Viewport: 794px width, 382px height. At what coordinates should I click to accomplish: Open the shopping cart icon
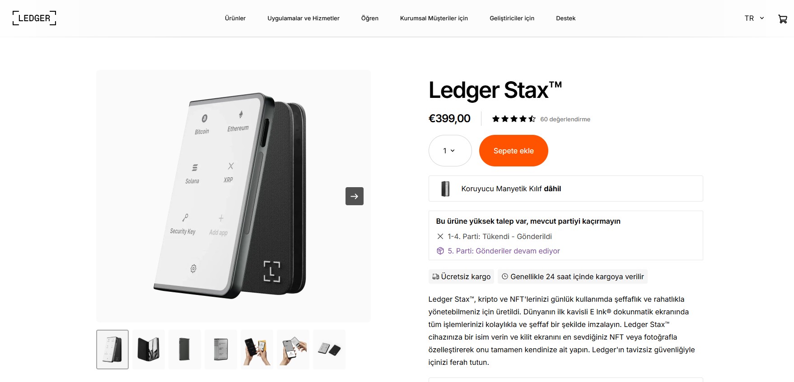coord(783,18)
